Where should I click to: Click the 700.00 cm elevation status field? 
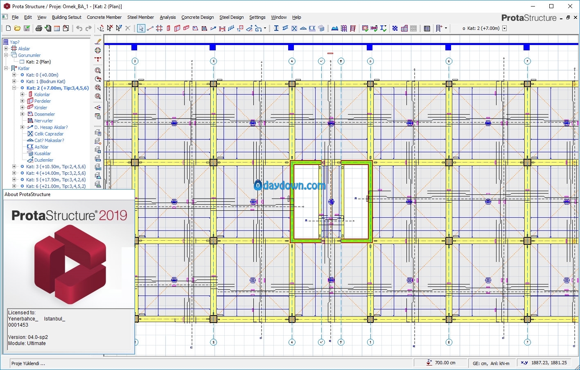pos(440,363)
